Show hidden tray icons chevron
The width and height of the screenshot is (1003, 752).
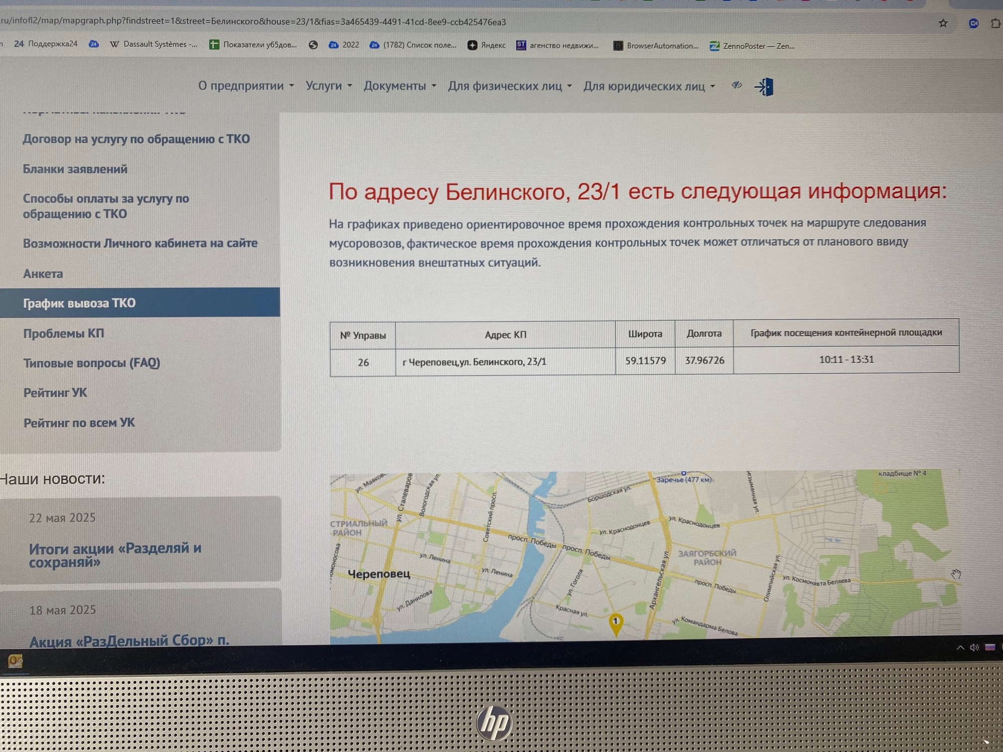tap(960, 648)
